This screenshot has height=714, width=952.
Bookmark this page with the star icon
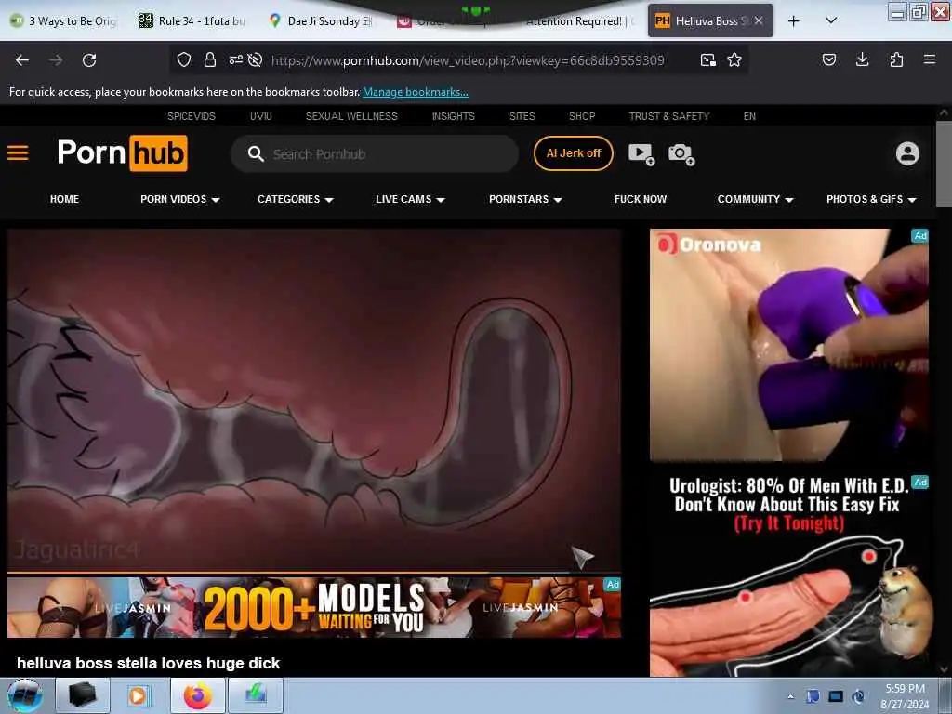(x=734, y=59)
